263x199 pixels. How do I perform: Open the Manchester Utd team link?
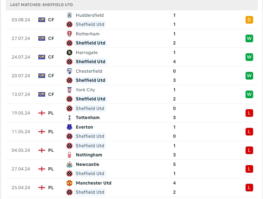tap(93, 183)
